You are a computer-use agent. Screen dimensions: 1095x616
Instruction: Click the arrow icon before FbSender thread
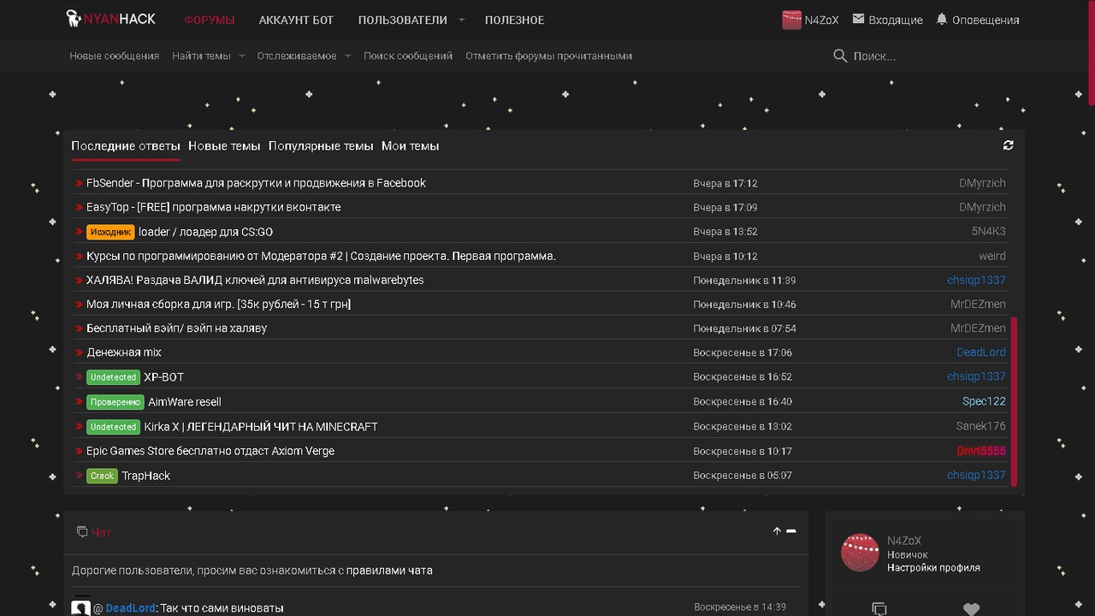coord(79,183)
